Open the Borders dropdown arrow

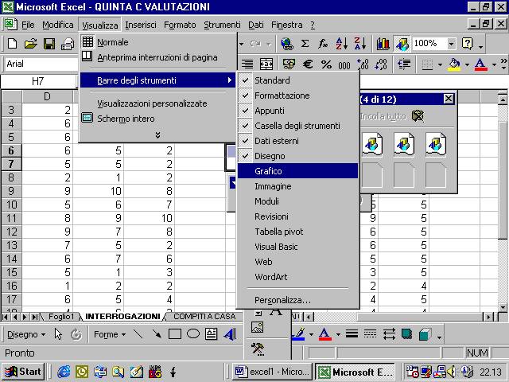coord(440,64)
